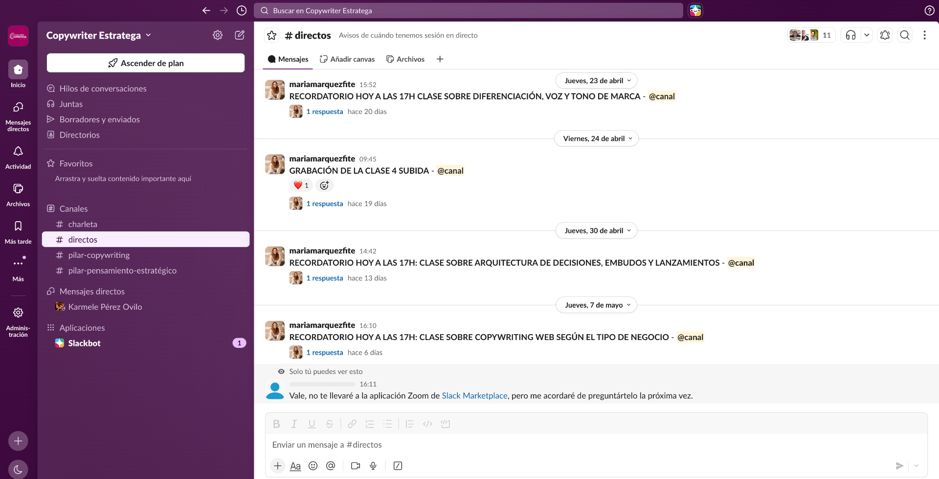
Task: Start a huddle with headphones icon
Action: 851,35
